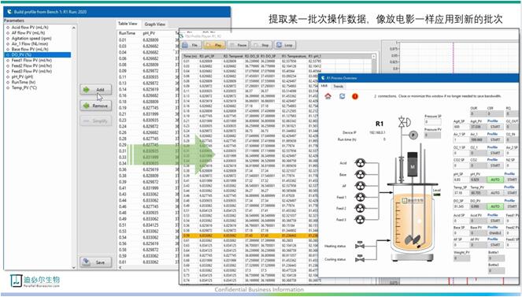This screenshot has height=297, width=522.
Task: Click the home icon in Process Overview
Action: [328, 96]
